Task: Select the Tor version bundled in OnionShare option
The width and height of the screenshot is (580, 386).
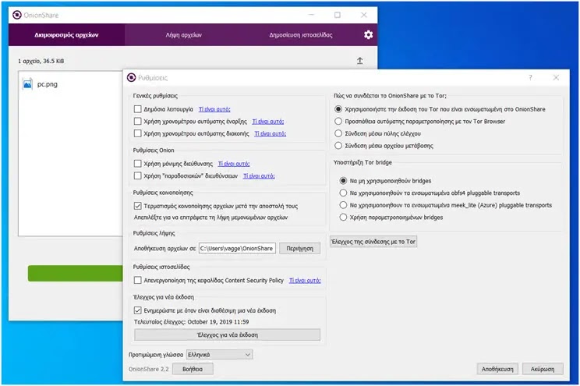Action: tap(338, 109)
